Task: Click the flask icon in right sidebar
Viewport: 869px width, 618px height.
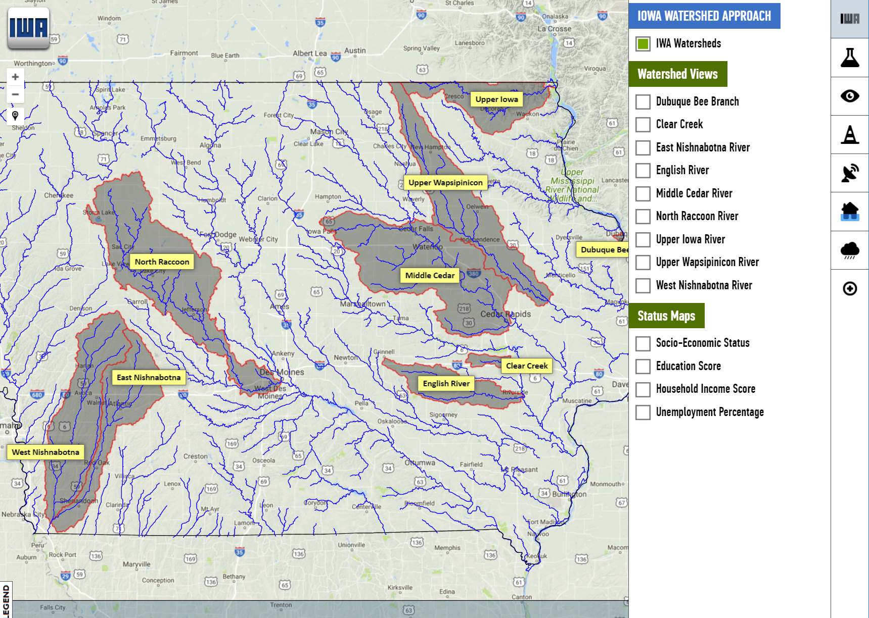Action: [850, 58]
